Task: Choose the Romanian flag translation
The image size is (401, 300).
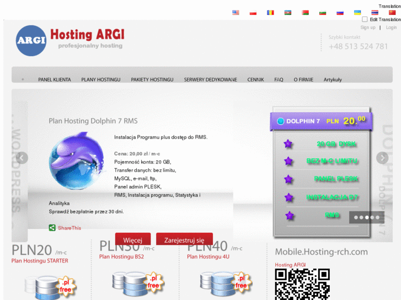Action: pyautogui.click(x=270, y=13)
